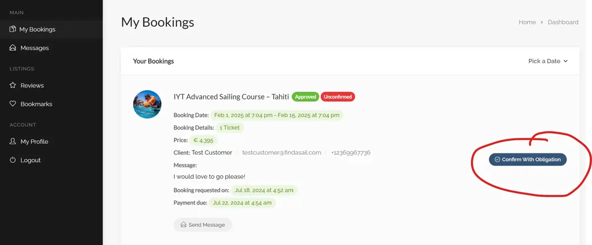
Task: Open the IYT Advanced Sailing Course title
Action: 231,97
